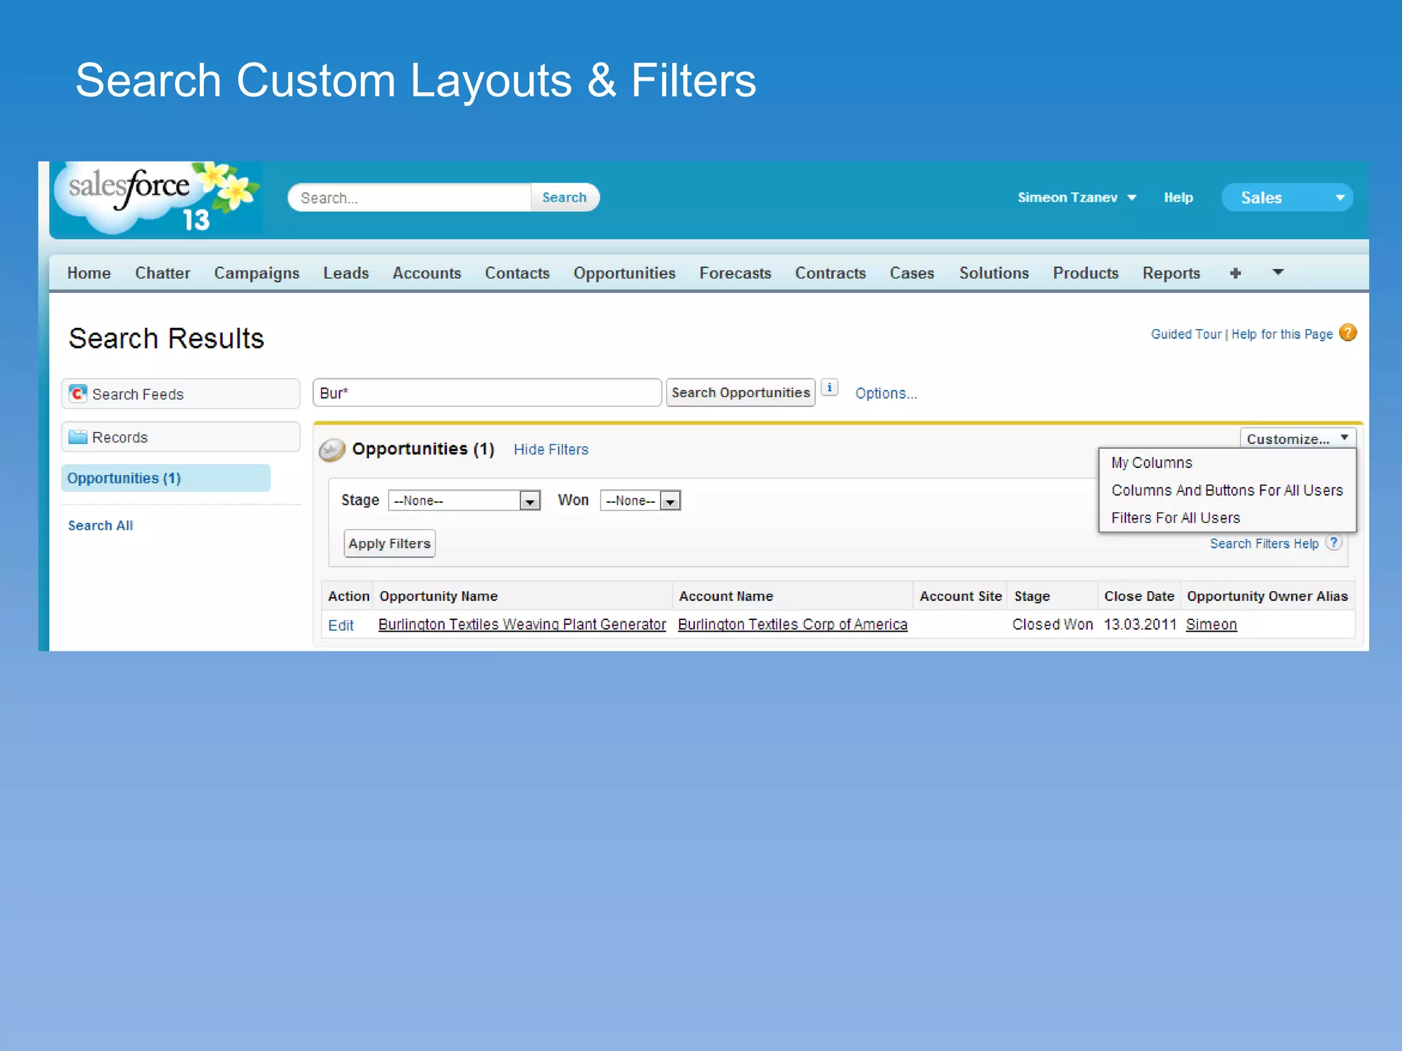Viewport: 1402px width, 1051px height.
Task: Open the Chatter tab
Action: coord(162,273)
